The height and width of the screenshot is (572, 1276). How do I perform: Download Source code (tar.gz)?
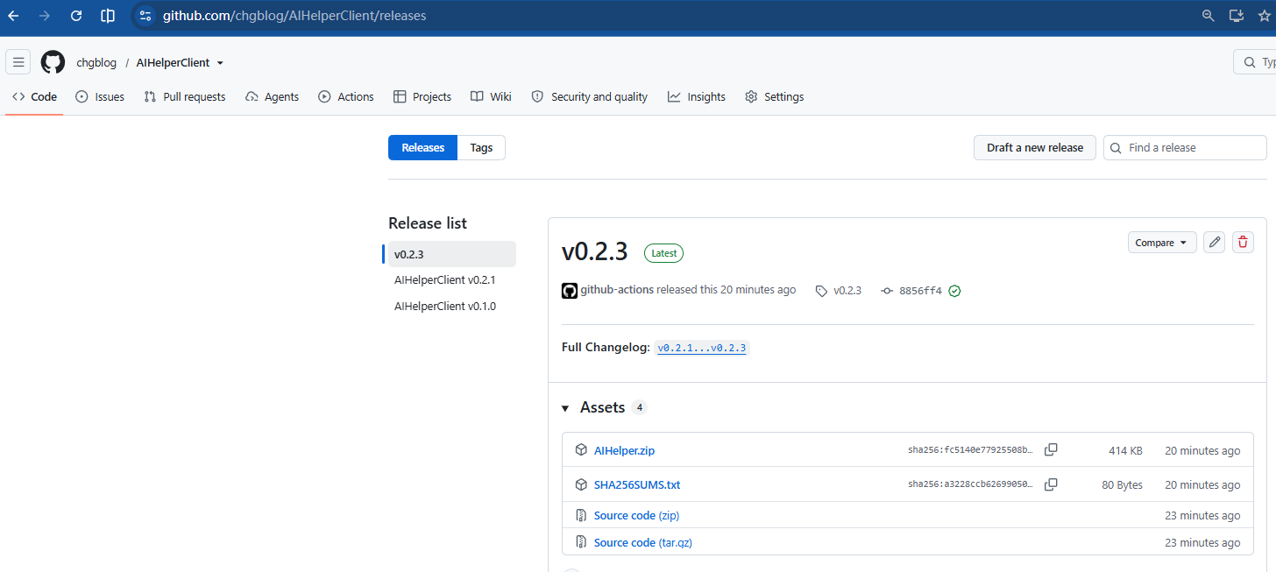(x=643, y=542)
